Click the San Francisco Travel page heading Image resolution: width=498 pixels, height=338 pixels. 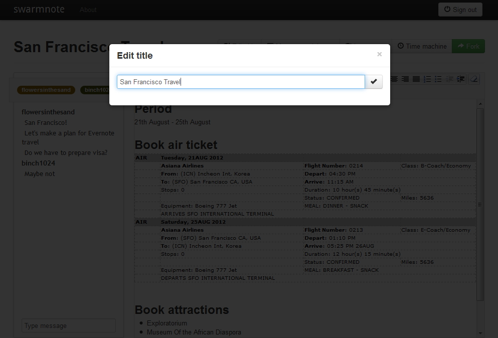tap(62, 47)
